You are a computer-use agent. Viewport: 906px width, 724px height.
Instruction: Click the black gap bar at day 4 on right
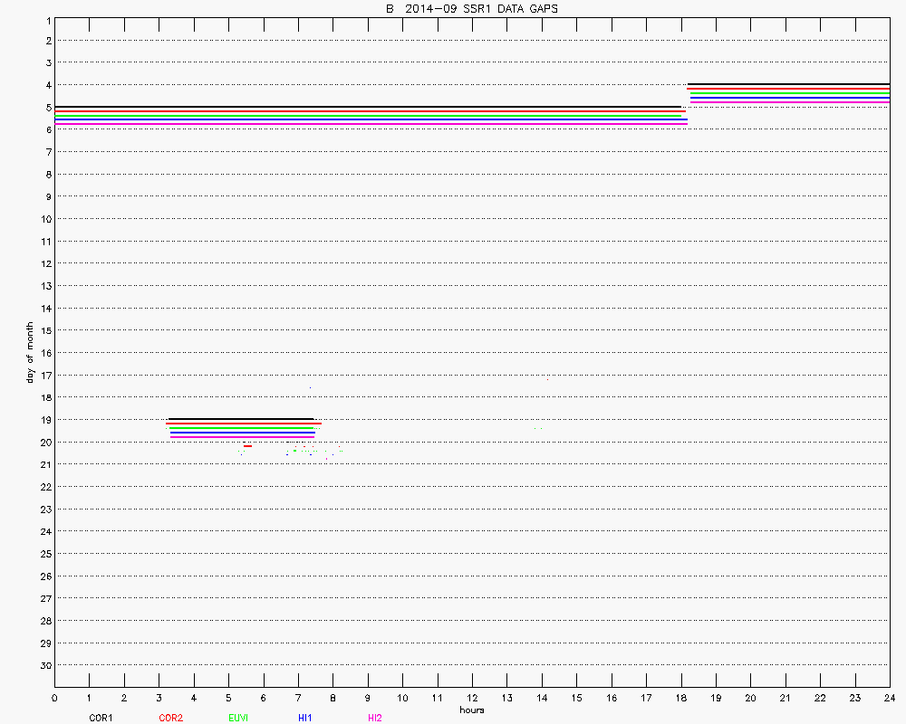click(x=788, y=84)
